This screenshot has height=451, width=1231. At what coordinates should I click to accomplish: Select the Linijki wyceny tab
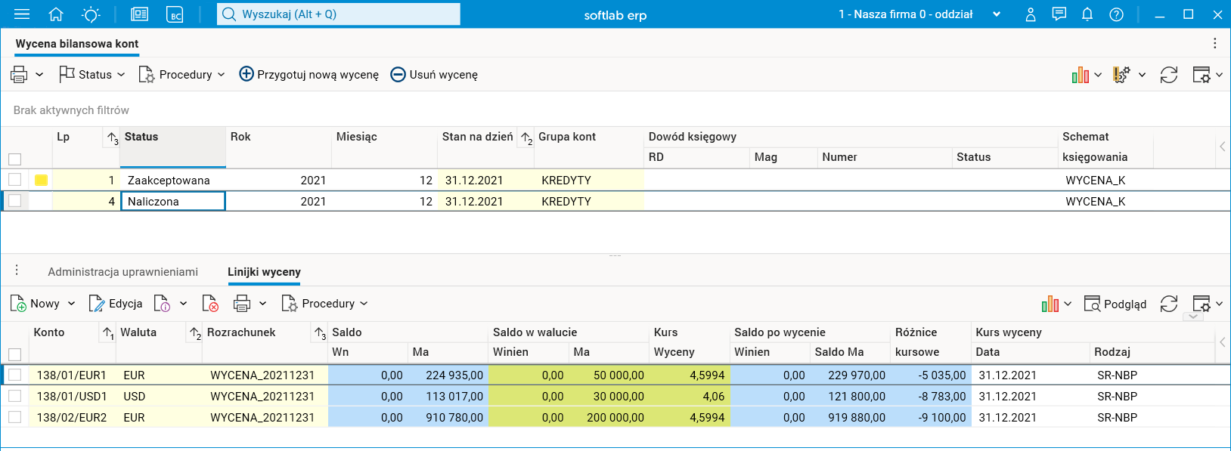pyautogui.click(x=264, y=272)
